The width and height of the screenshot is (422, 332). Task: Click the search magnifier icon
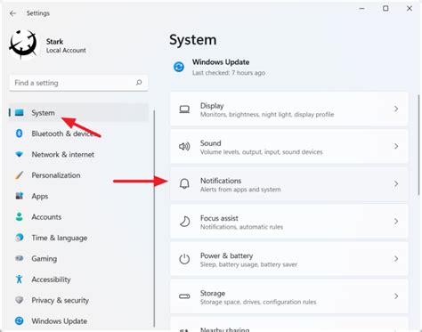click(139, 83)
